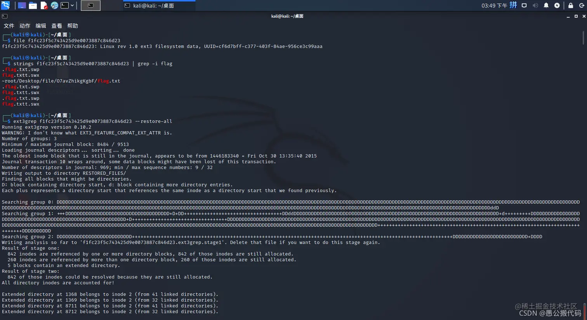Open the 帮助 menu

[x=73, y=26]
